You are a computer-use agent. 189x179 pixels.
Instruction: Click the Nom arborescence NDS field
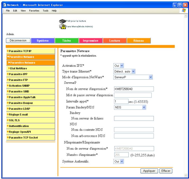[x=134, y=136]
